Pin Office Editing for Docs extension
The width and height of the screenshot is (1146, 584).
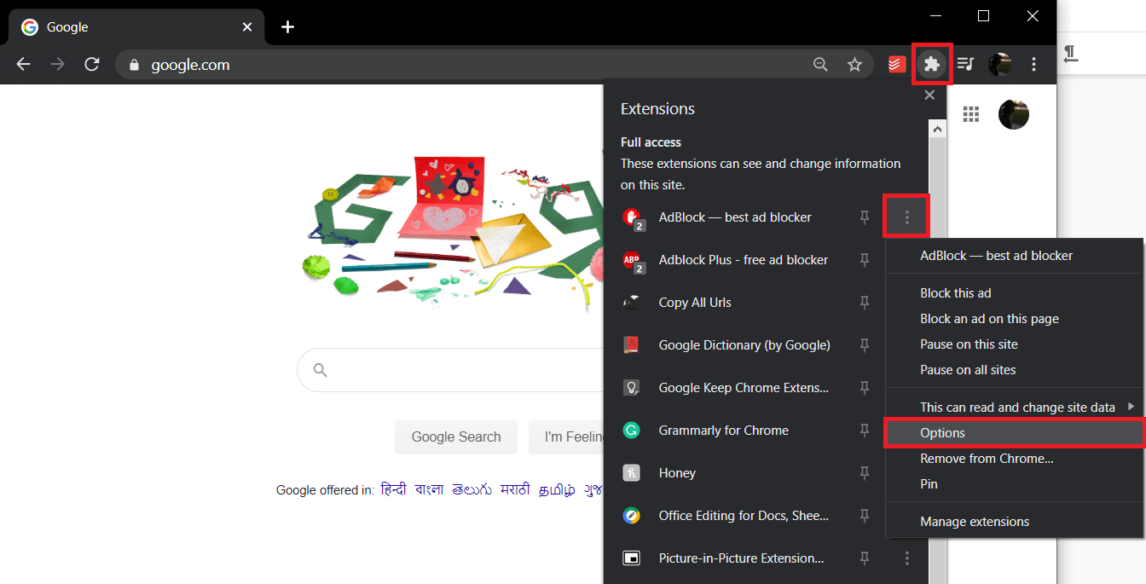865,517
